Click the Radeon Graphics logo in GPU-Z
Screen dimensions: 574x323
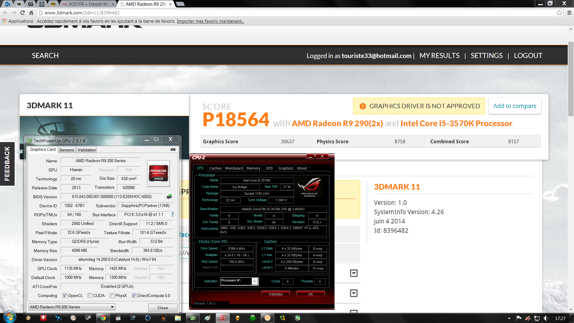tap(158, 173)
